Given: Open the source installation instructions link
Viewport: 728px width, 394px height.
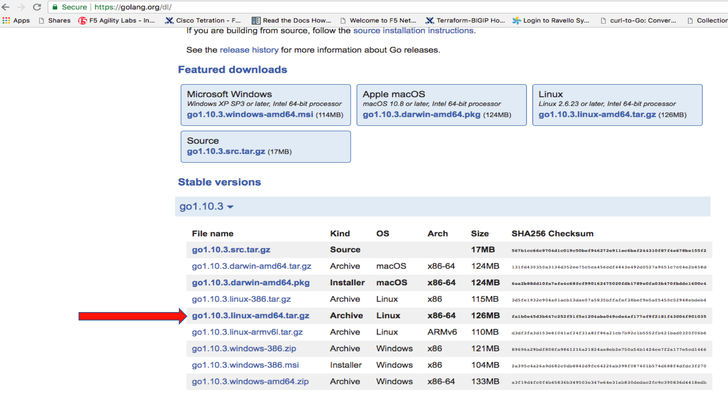Looking at the screenshot, I should (413, 30).
